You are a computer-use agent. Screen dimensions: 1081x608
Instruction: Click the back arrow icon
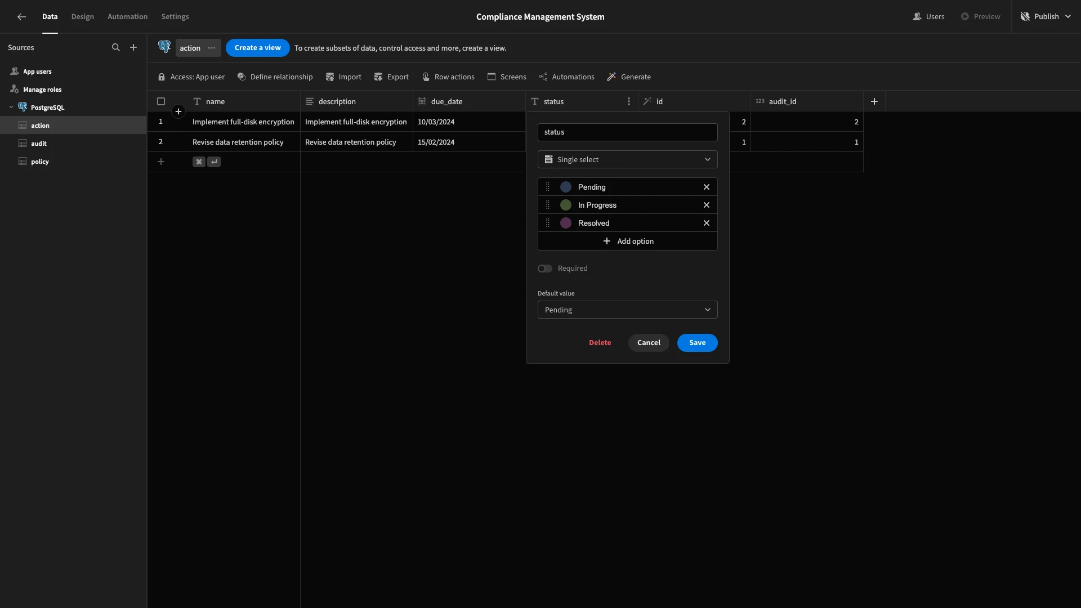click(x=21, y=17)
